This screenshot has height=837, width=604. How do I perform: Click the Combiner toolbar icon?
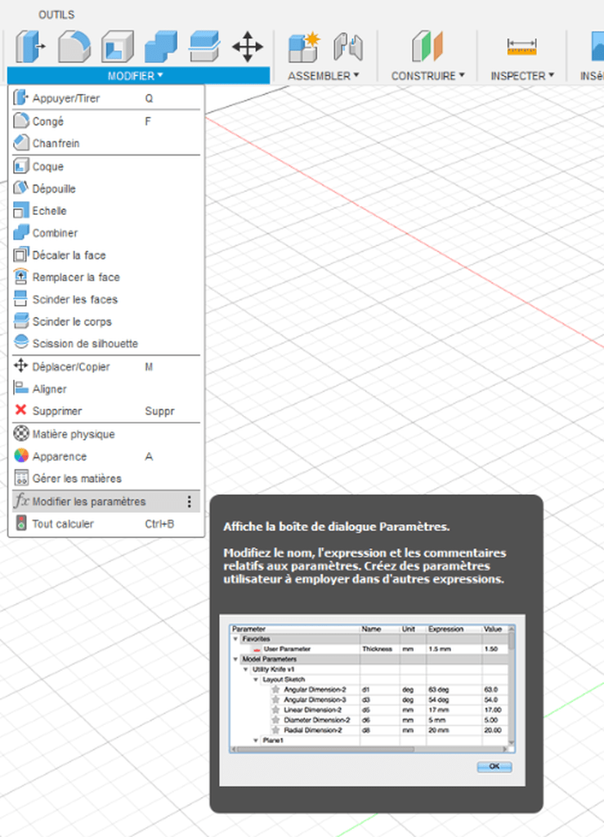pos(161,47)
